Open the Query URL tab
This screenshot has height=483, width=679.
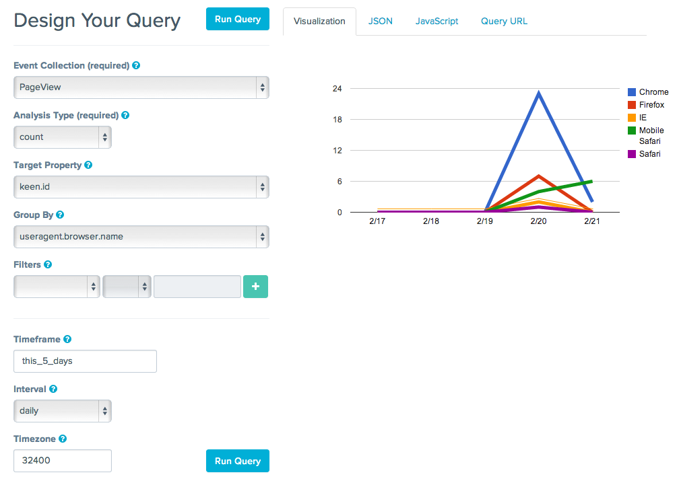tap(504, 22)
